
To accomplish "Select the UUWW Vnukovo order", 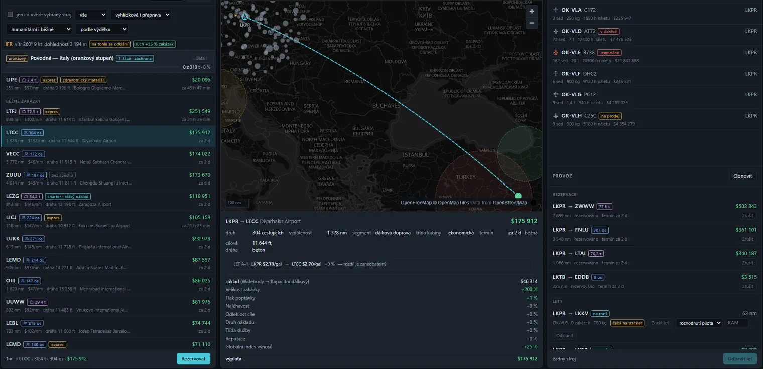I will tap(108, 306).
